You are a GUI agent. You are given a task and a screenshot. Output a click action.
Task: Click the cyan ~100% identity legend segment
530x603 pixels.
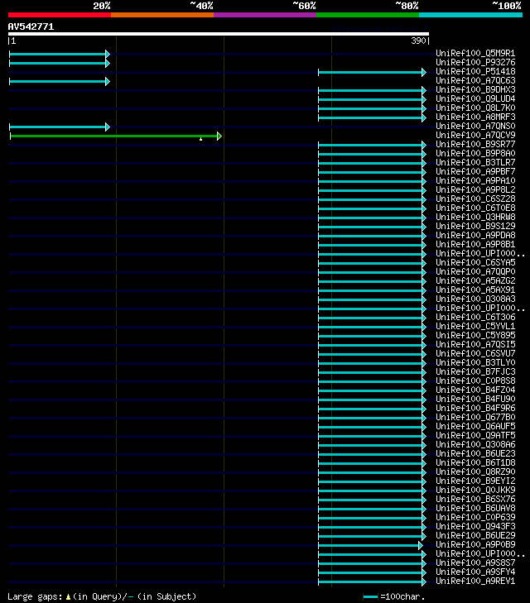click(x=470, y=15)
